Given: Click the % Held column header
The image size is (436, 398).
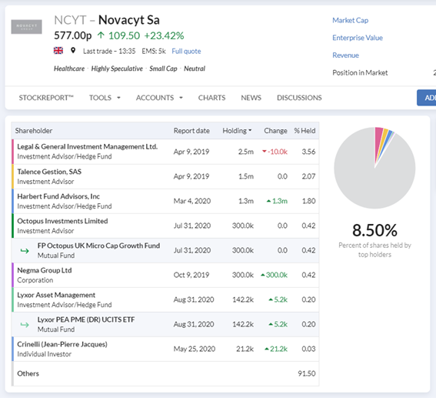Looking at the screenshot, I should tap(305, 131).
